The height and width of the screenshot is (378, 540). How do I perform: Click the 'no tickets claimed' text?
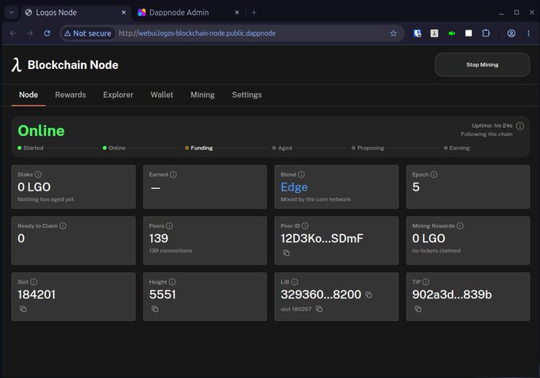(436, 251)
